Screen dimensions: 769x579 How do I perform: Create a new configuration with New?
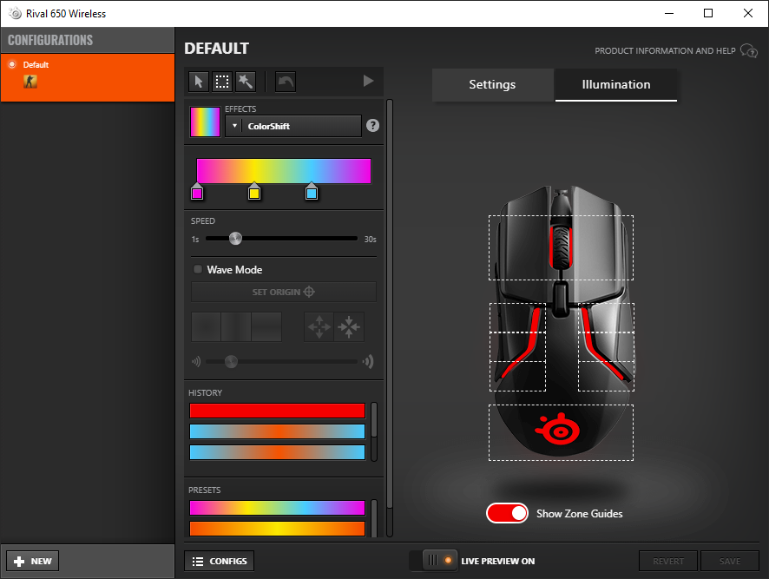point(33,561)
